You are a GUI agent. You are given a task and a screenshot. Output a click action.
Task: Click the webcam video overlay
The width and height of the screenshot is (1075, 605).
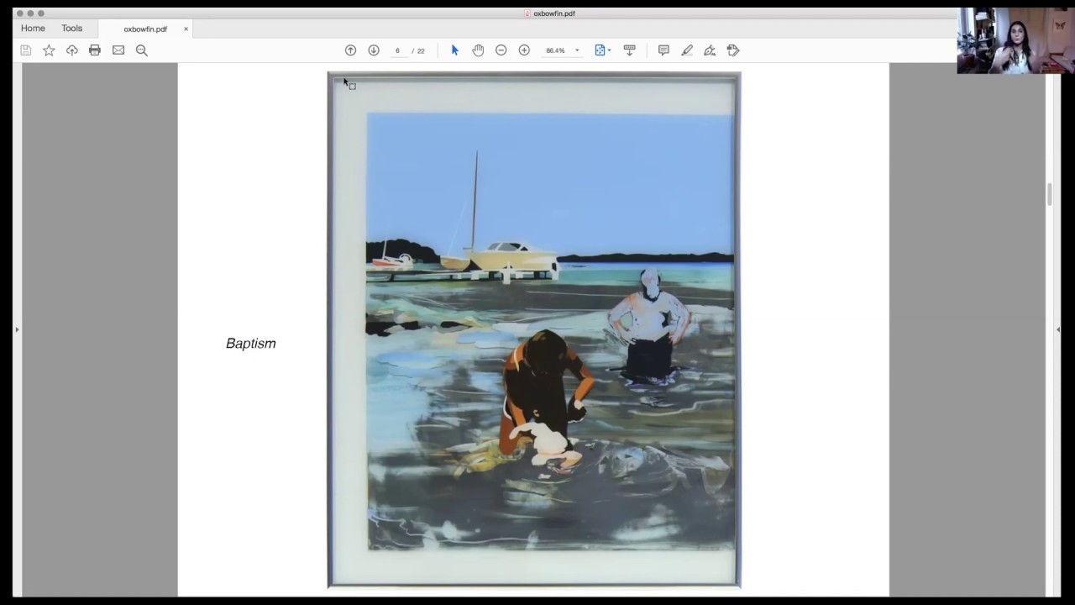point(1015,40)
